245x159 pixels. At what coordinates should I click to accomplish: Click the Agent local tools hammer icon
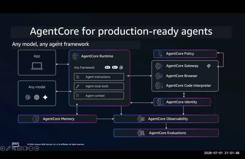(x=77, y=86)
